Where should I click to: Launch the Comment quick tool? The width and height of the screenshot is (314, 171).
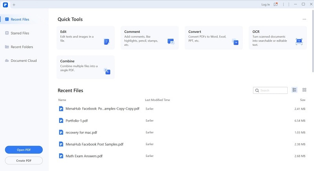tap(150, 38)
